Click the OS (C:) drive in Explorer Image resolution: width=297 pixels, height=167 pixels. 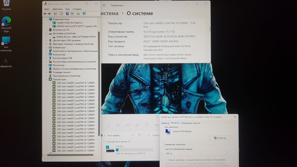[x=119, y=146]
